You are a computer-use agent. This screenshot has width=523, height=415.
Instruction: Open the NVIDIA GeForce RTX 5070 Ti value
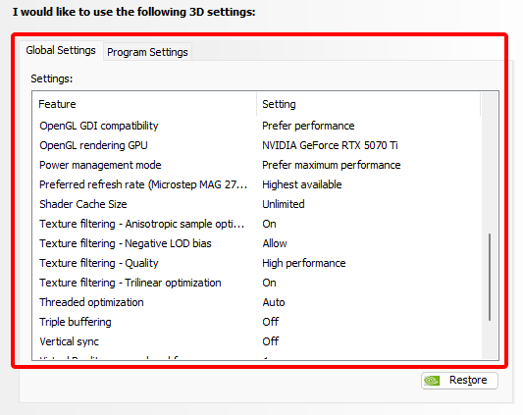tap(330, 145)
